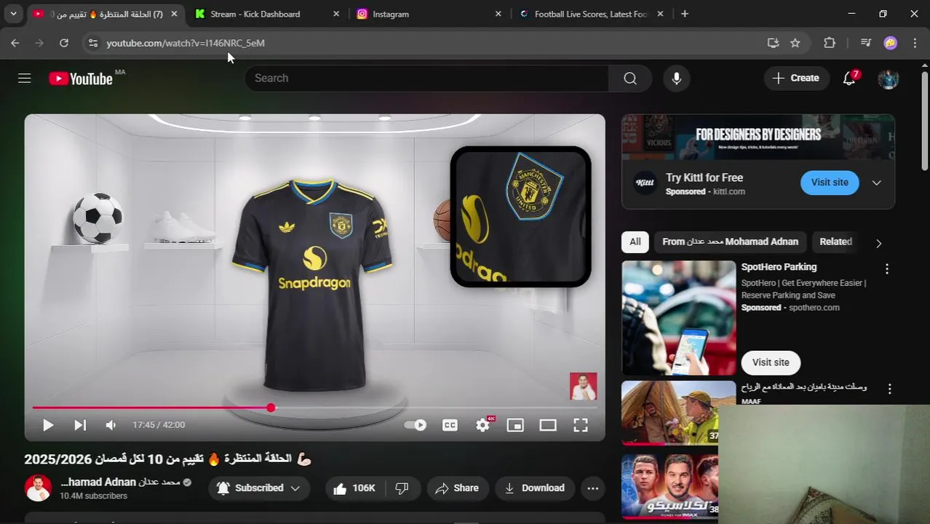930x524 pixels.
Task: Click the Create button
Action: click(x=796, y=78)
